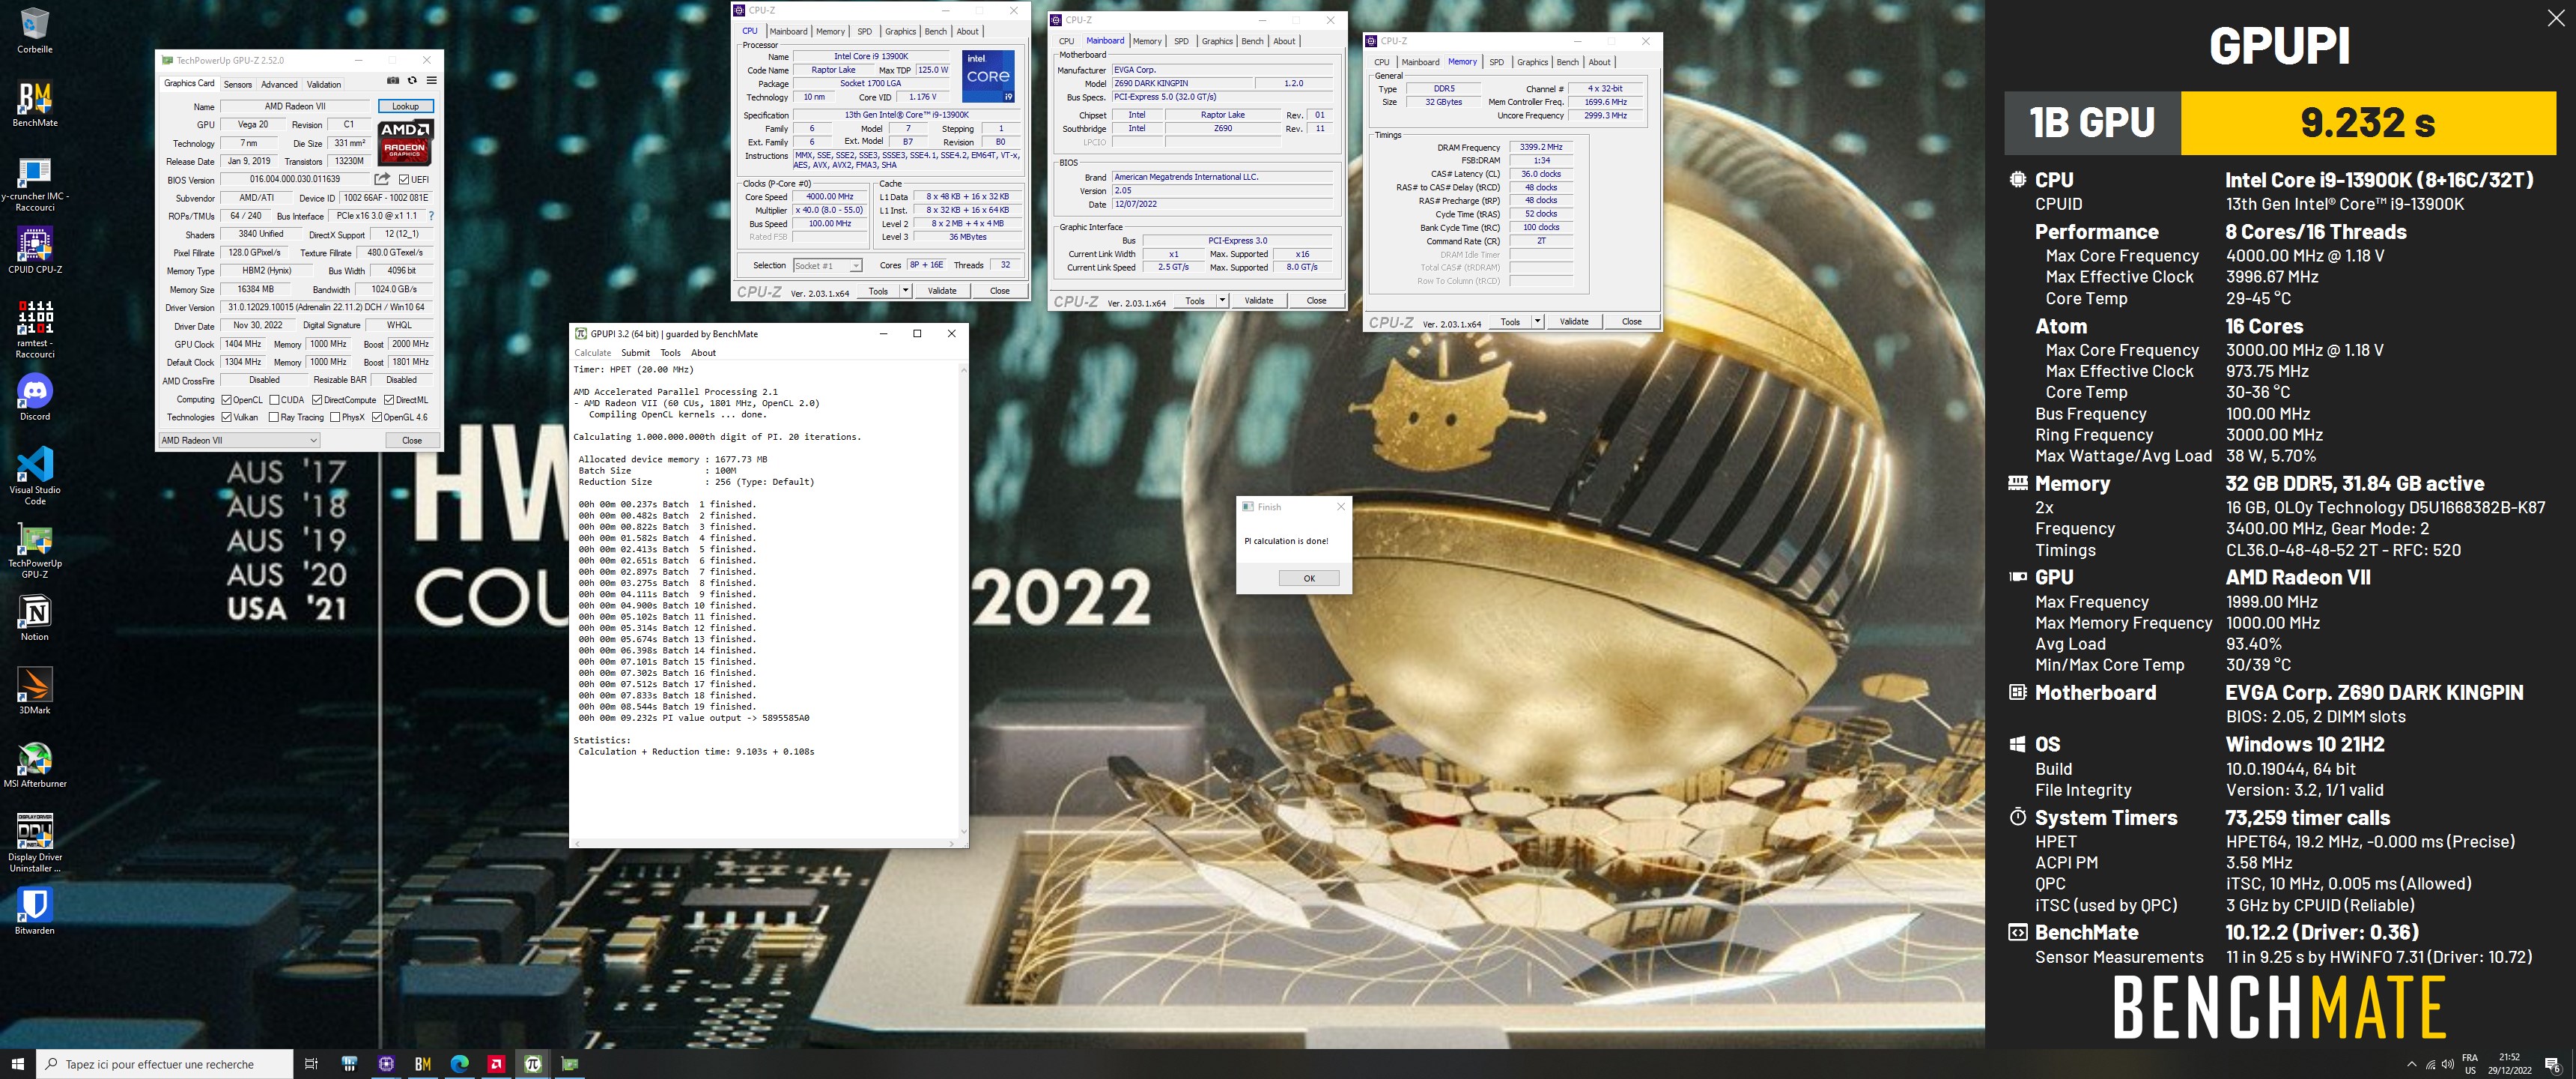Open the About menu in GPUPI

pyautogui.click(x=703, y=352)
